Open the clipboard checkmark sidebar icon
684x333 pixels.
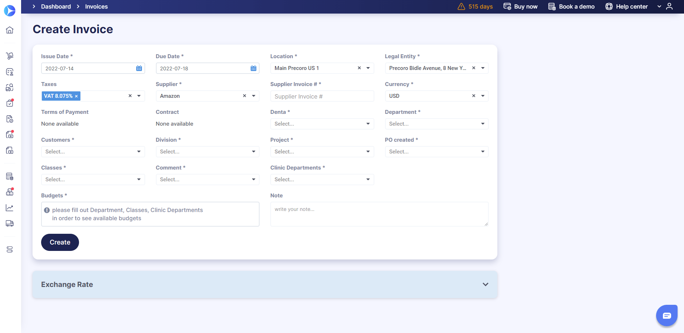coord(10,103)
